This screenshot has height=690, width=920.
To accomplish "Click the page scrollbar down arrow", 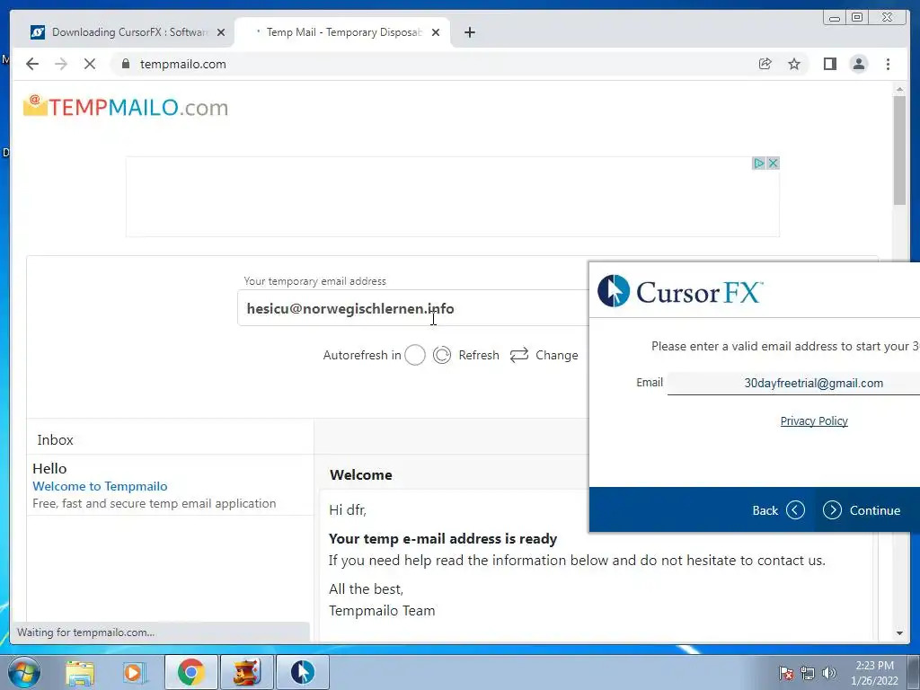I will [x=899, y=633].
